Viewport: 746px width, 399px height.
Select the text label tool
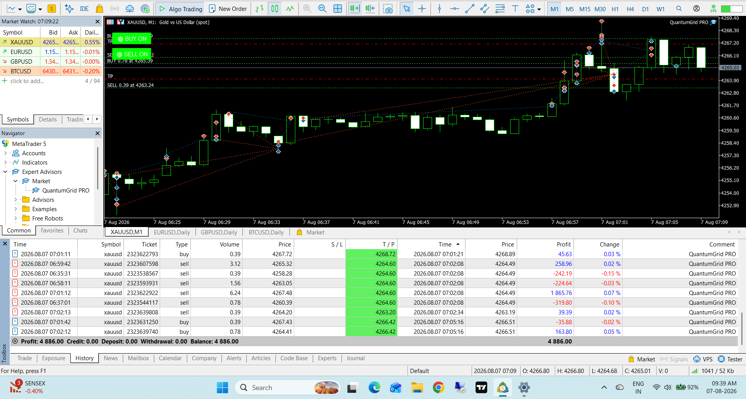[515, 9]
